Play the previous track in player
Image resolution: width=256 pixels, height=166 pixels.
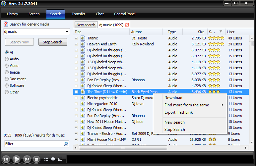pyautogui.click(x=6, y=159)
